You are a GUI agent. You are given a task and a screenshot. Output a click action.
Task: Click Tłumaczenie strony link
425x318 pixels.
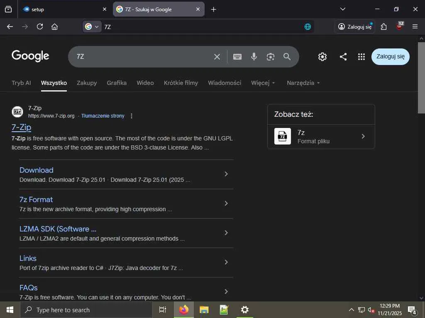click(x=103, y=116)
